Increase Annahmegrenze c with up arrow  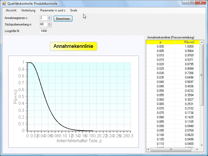(x=49, y=17)
